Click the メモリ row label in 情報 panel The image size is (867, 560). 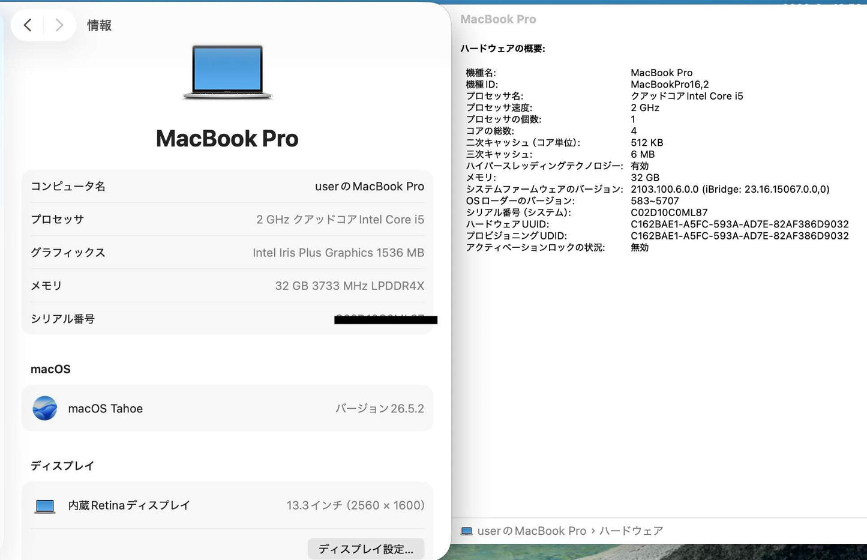point(47,286)
